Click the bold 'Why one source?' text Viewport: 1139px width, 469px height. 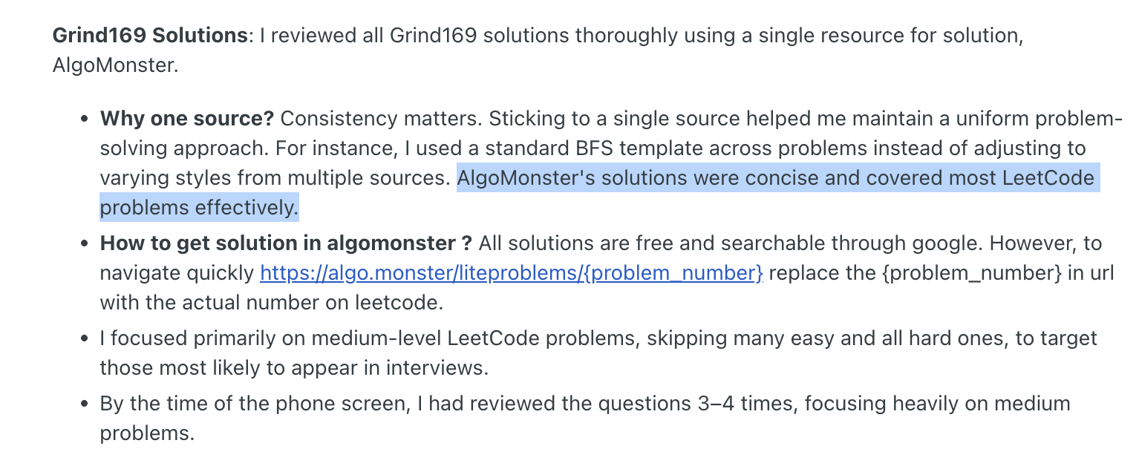pos(187,119)
